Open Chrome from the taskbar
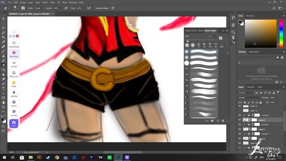The width and height of the screenshot is (286, 161). point(57,157)
